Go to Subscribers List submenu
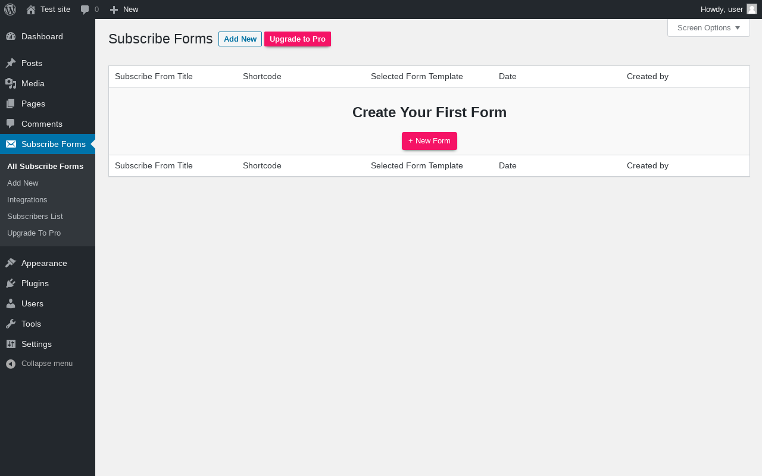Image resolution: width=762 pixels, height=476 pixels. click(x=35, y=217)
